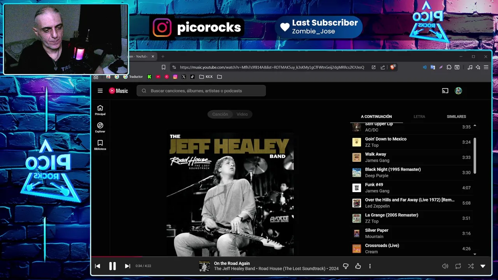498x280 pixels.
Task: Click now-playing thumbnail in player bar
Action: click(x=204, y=266)
